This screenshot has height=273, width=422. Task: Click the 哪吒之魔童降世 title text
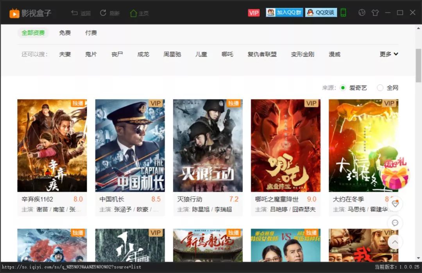(277, 199)
